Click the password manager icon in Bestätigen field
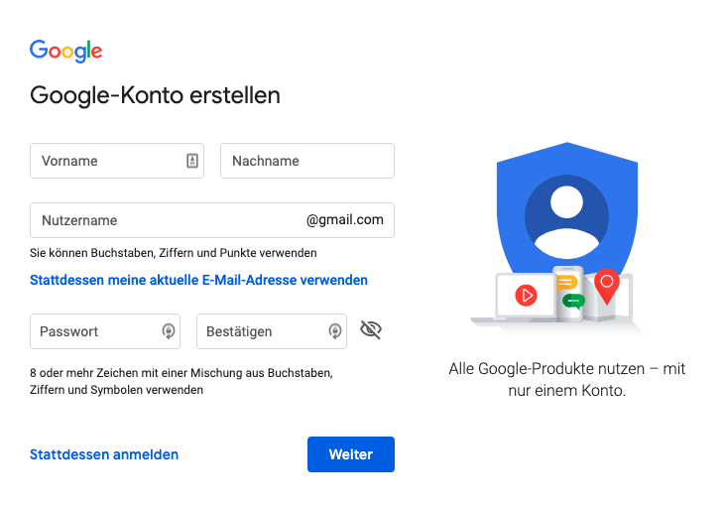The image size is (725, 506). (x=335, y=331)
